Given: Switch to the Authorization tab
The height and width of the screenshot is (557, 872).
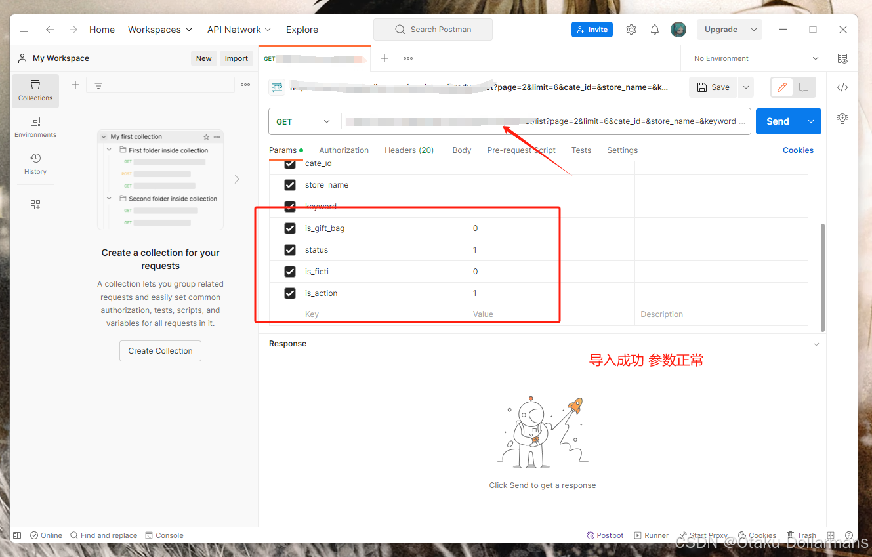Looking at the screenshot, I should click(x=344, y=150).
